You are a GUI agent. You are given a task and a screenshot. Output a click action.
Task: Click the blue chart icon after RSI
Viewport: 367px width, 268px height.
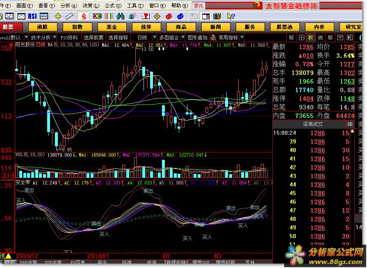click(x=44, y=16)
